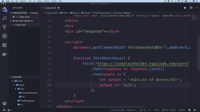The height and width of the screenshot is (112, 200).
Task: Open the Edit menu
Action: [17, 1]
